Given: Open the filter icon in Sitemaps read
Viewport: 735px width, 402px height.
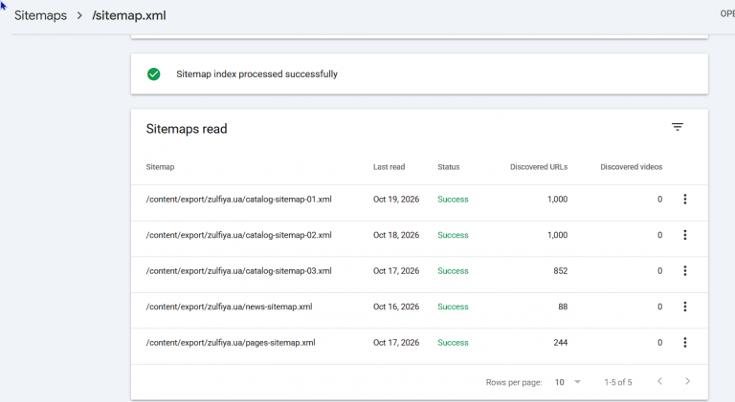Looking at the screenshot, I should point(678,127).
